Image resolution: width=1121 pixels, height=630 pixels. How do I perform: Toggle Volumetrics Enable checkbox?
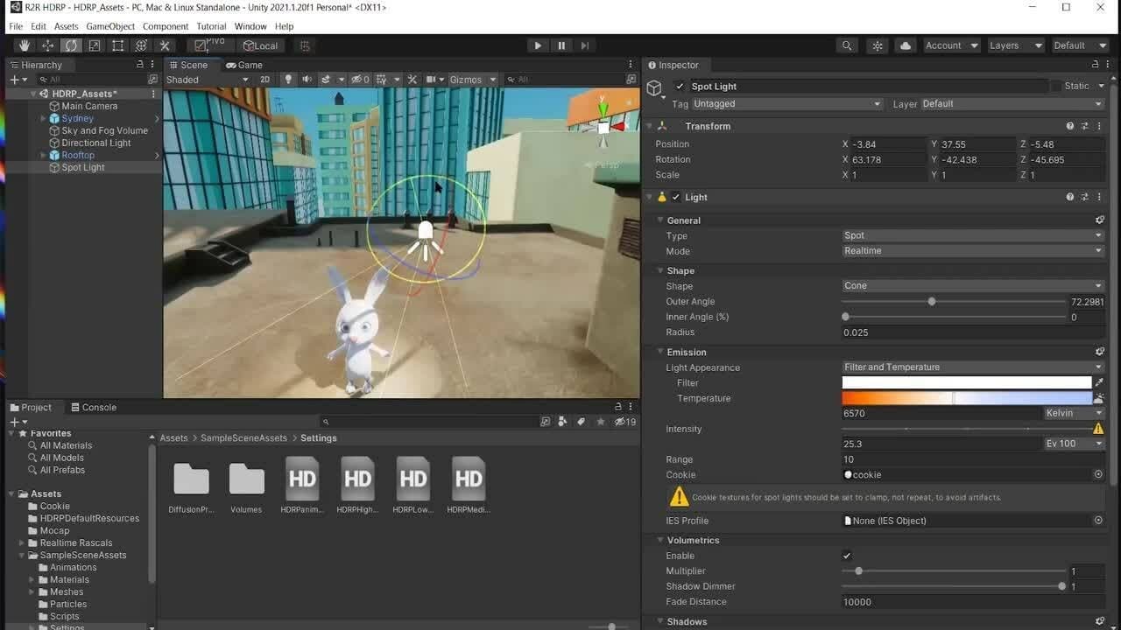point(847,556)
